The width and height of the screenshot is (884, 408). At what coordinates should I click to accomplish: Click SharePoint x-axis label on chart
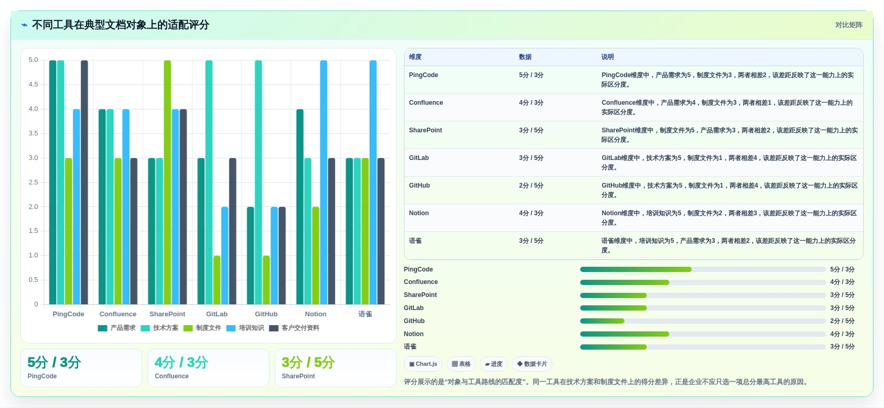pyautogui.click(x=167, y=314)
